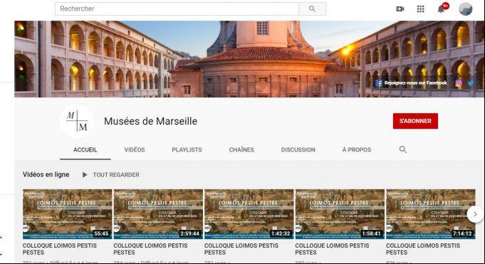The height and width of the screenshot is (264, 485).
Task: Click the Musées de Marseille channel logo
Action: (x=77, y=121)
